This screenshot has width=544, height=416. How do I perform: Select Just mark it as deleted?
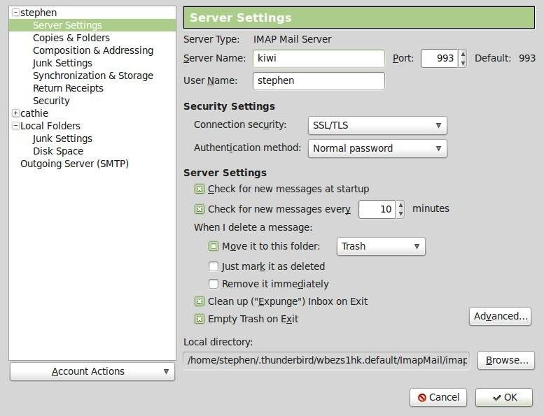[213, 266]
